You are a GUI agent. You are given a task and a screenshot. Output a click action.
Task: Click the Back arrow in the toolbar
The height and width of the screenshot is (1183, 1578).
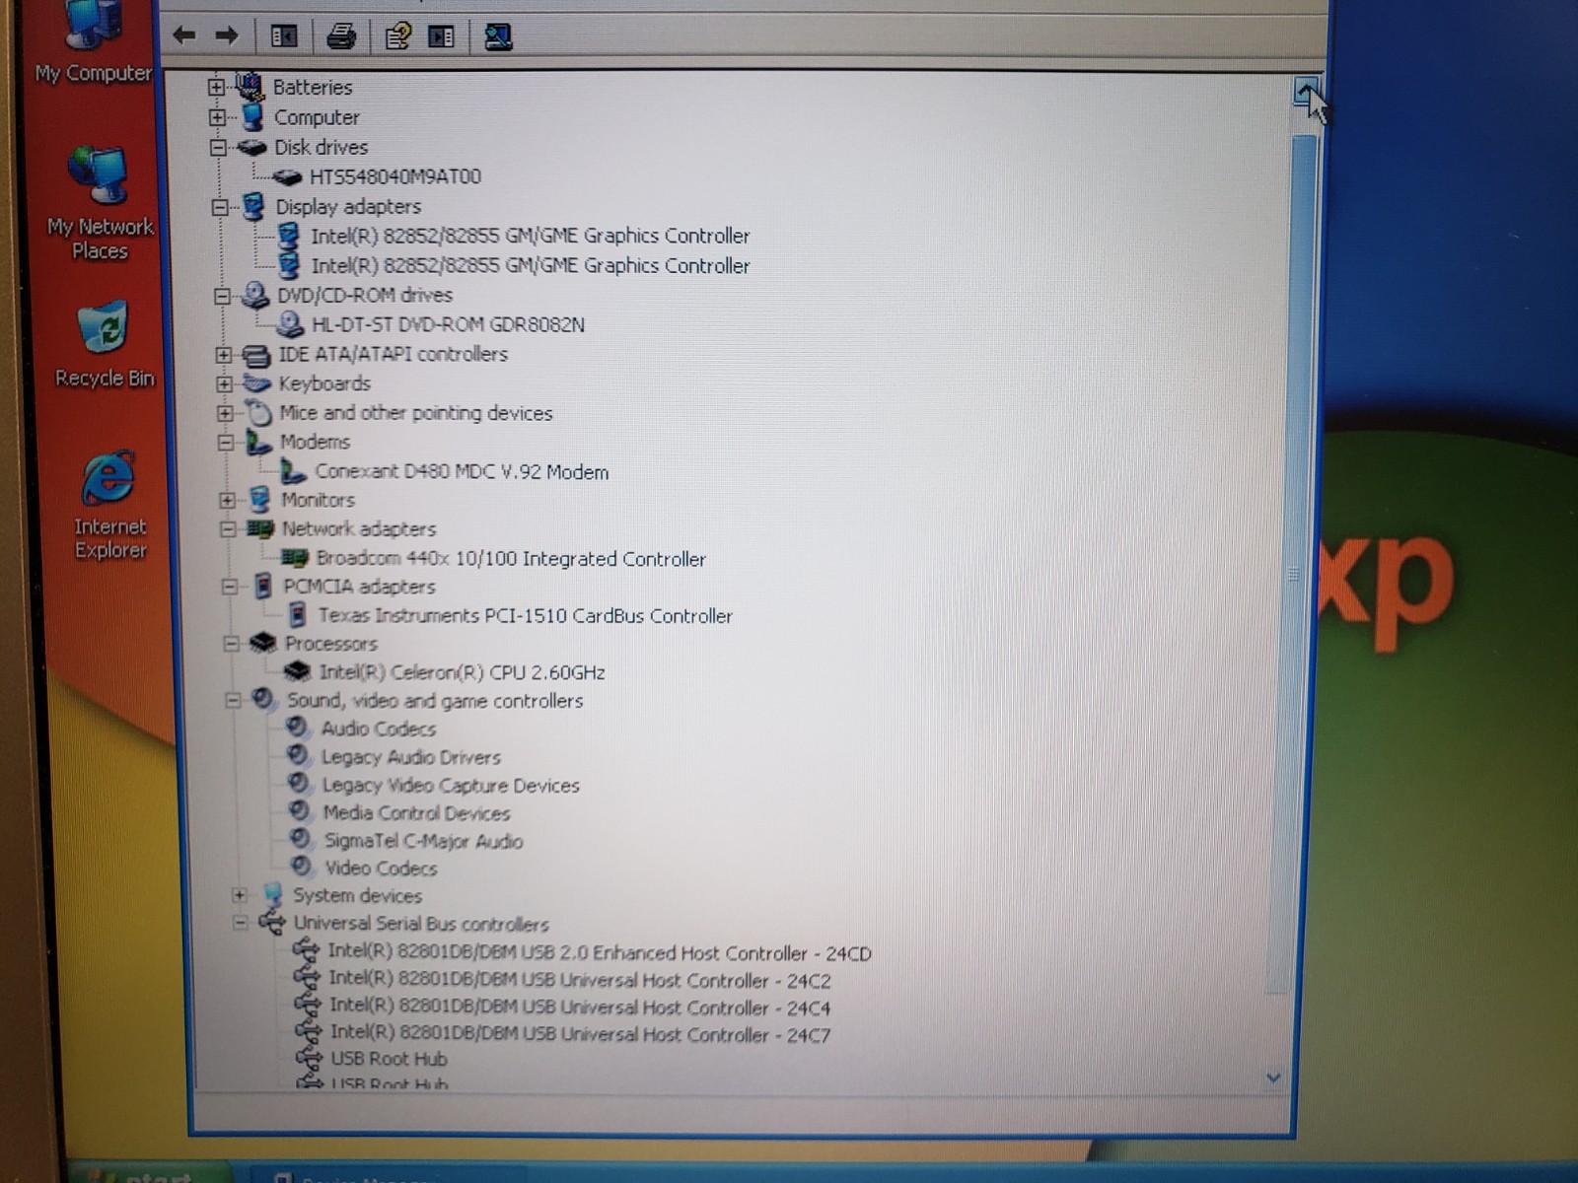click(x=183, y=36)
